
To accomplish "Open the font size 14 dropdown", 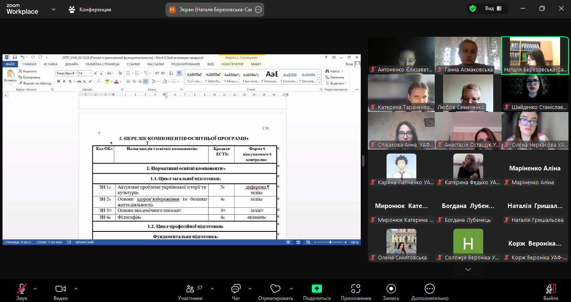I will coord(90,73).
